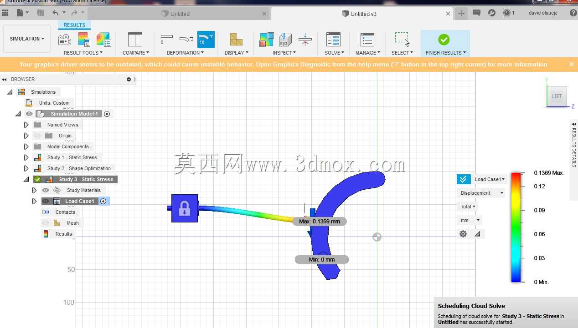Open the Help question mark icon
The image size is (578, 328).
coord(573,13)
